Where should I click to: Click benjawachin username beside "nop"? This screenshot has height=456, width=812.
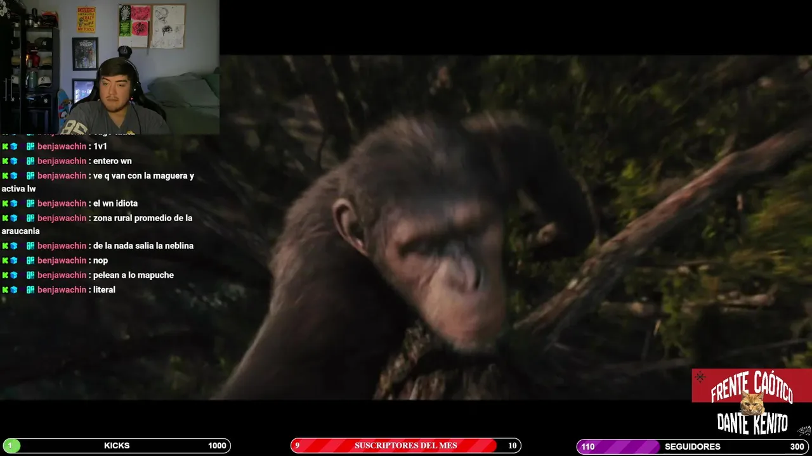click(x=62, y=260)
